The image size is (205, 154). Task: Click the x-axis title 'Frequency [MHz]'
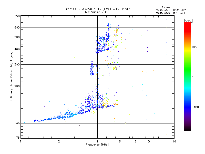pyautogui.click(x=97, y=145)
